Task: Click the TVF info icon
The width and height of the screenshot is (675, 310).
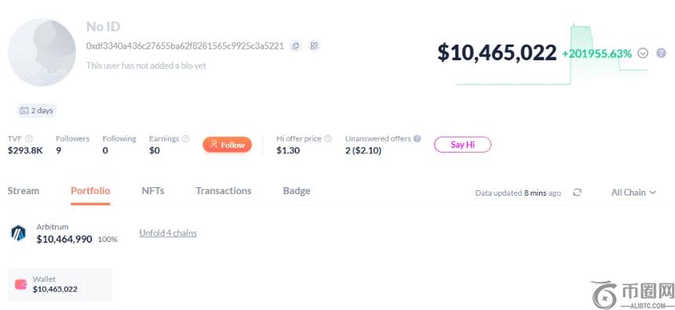Action: coord(29,139)
